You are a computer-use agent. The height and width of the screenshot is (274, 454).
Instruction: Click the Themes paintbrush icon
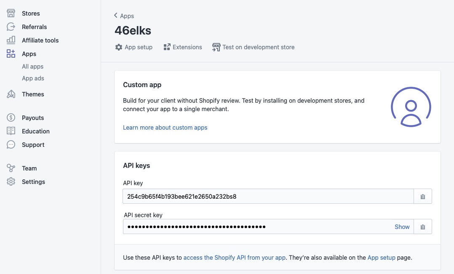(11, 94)
